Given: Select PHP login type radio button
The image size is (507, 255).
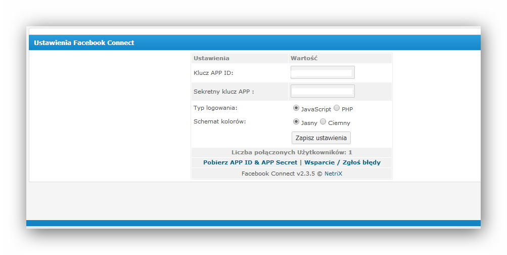Looking at the screenshot, I should pos(337,108).
